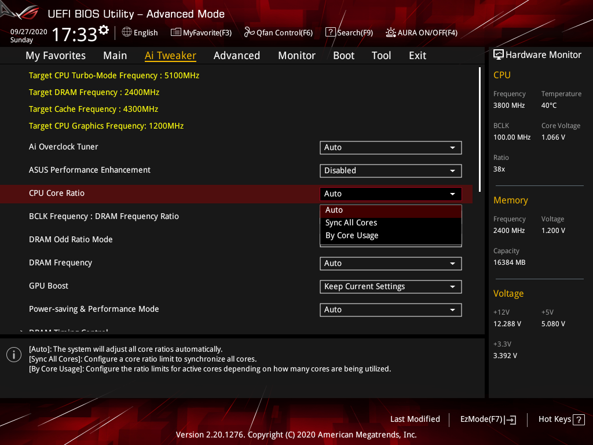Collapse the CPU Core Ratio dropdown
Image resolution: width=593 pixels, height=445 pixels.
(391, 194)
